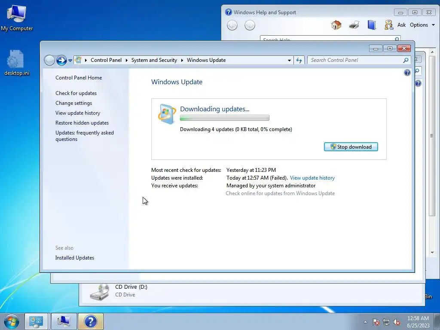The width and height of the screenshot is (440, 330).
Task: Click the refresh button beside address bar
Action: tap(299, 60)
